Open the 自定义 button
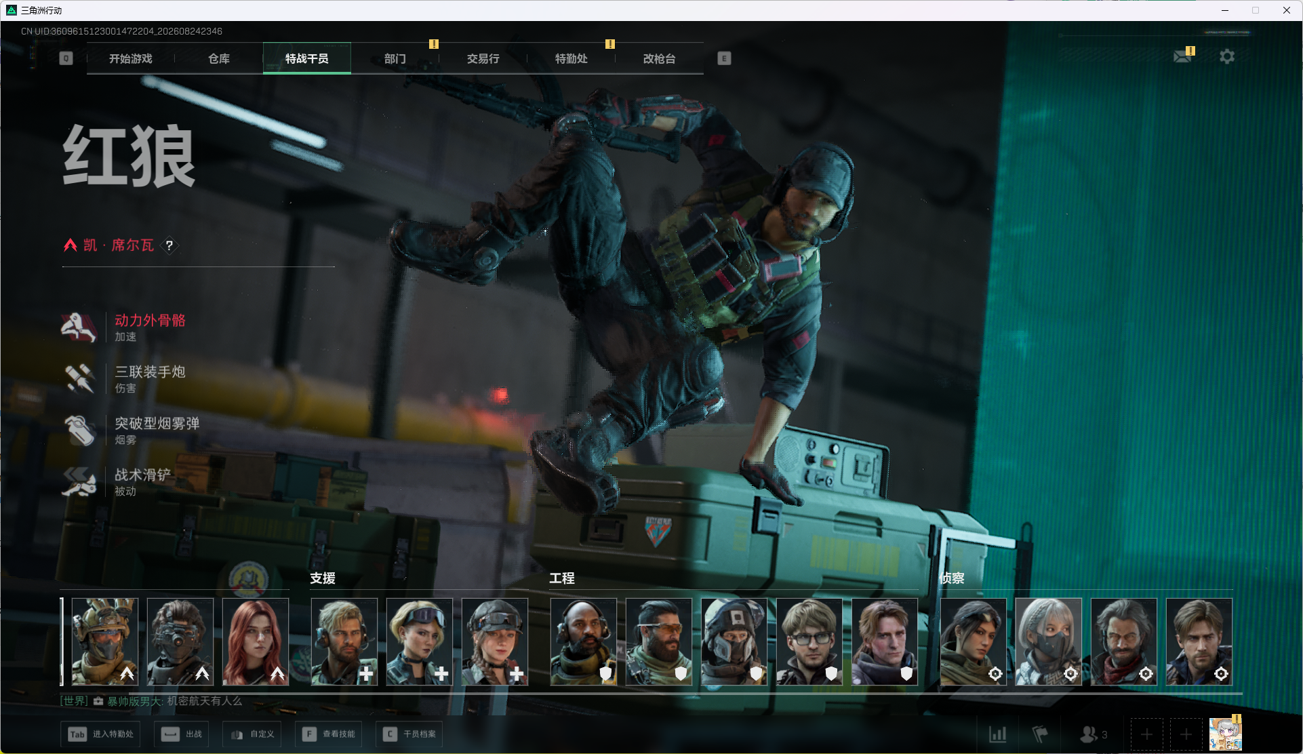The width and height of the screenshot is (1303, 754). pyautogui.click(x=252, y=734)
